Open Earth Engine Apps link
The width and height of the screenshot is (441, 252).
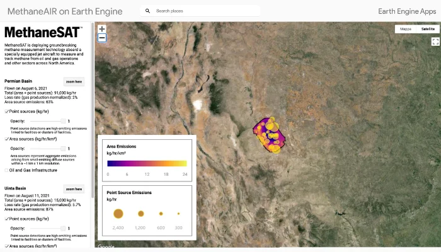tap(407, 11)
